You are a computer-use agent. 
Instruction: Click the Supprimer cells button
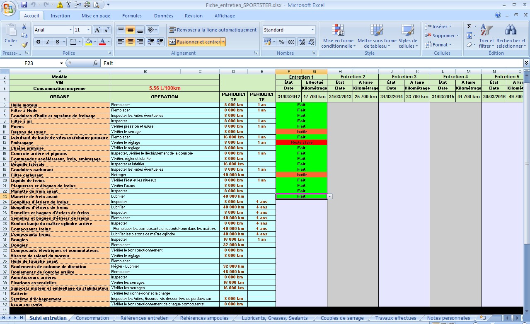tap(442, 36)
